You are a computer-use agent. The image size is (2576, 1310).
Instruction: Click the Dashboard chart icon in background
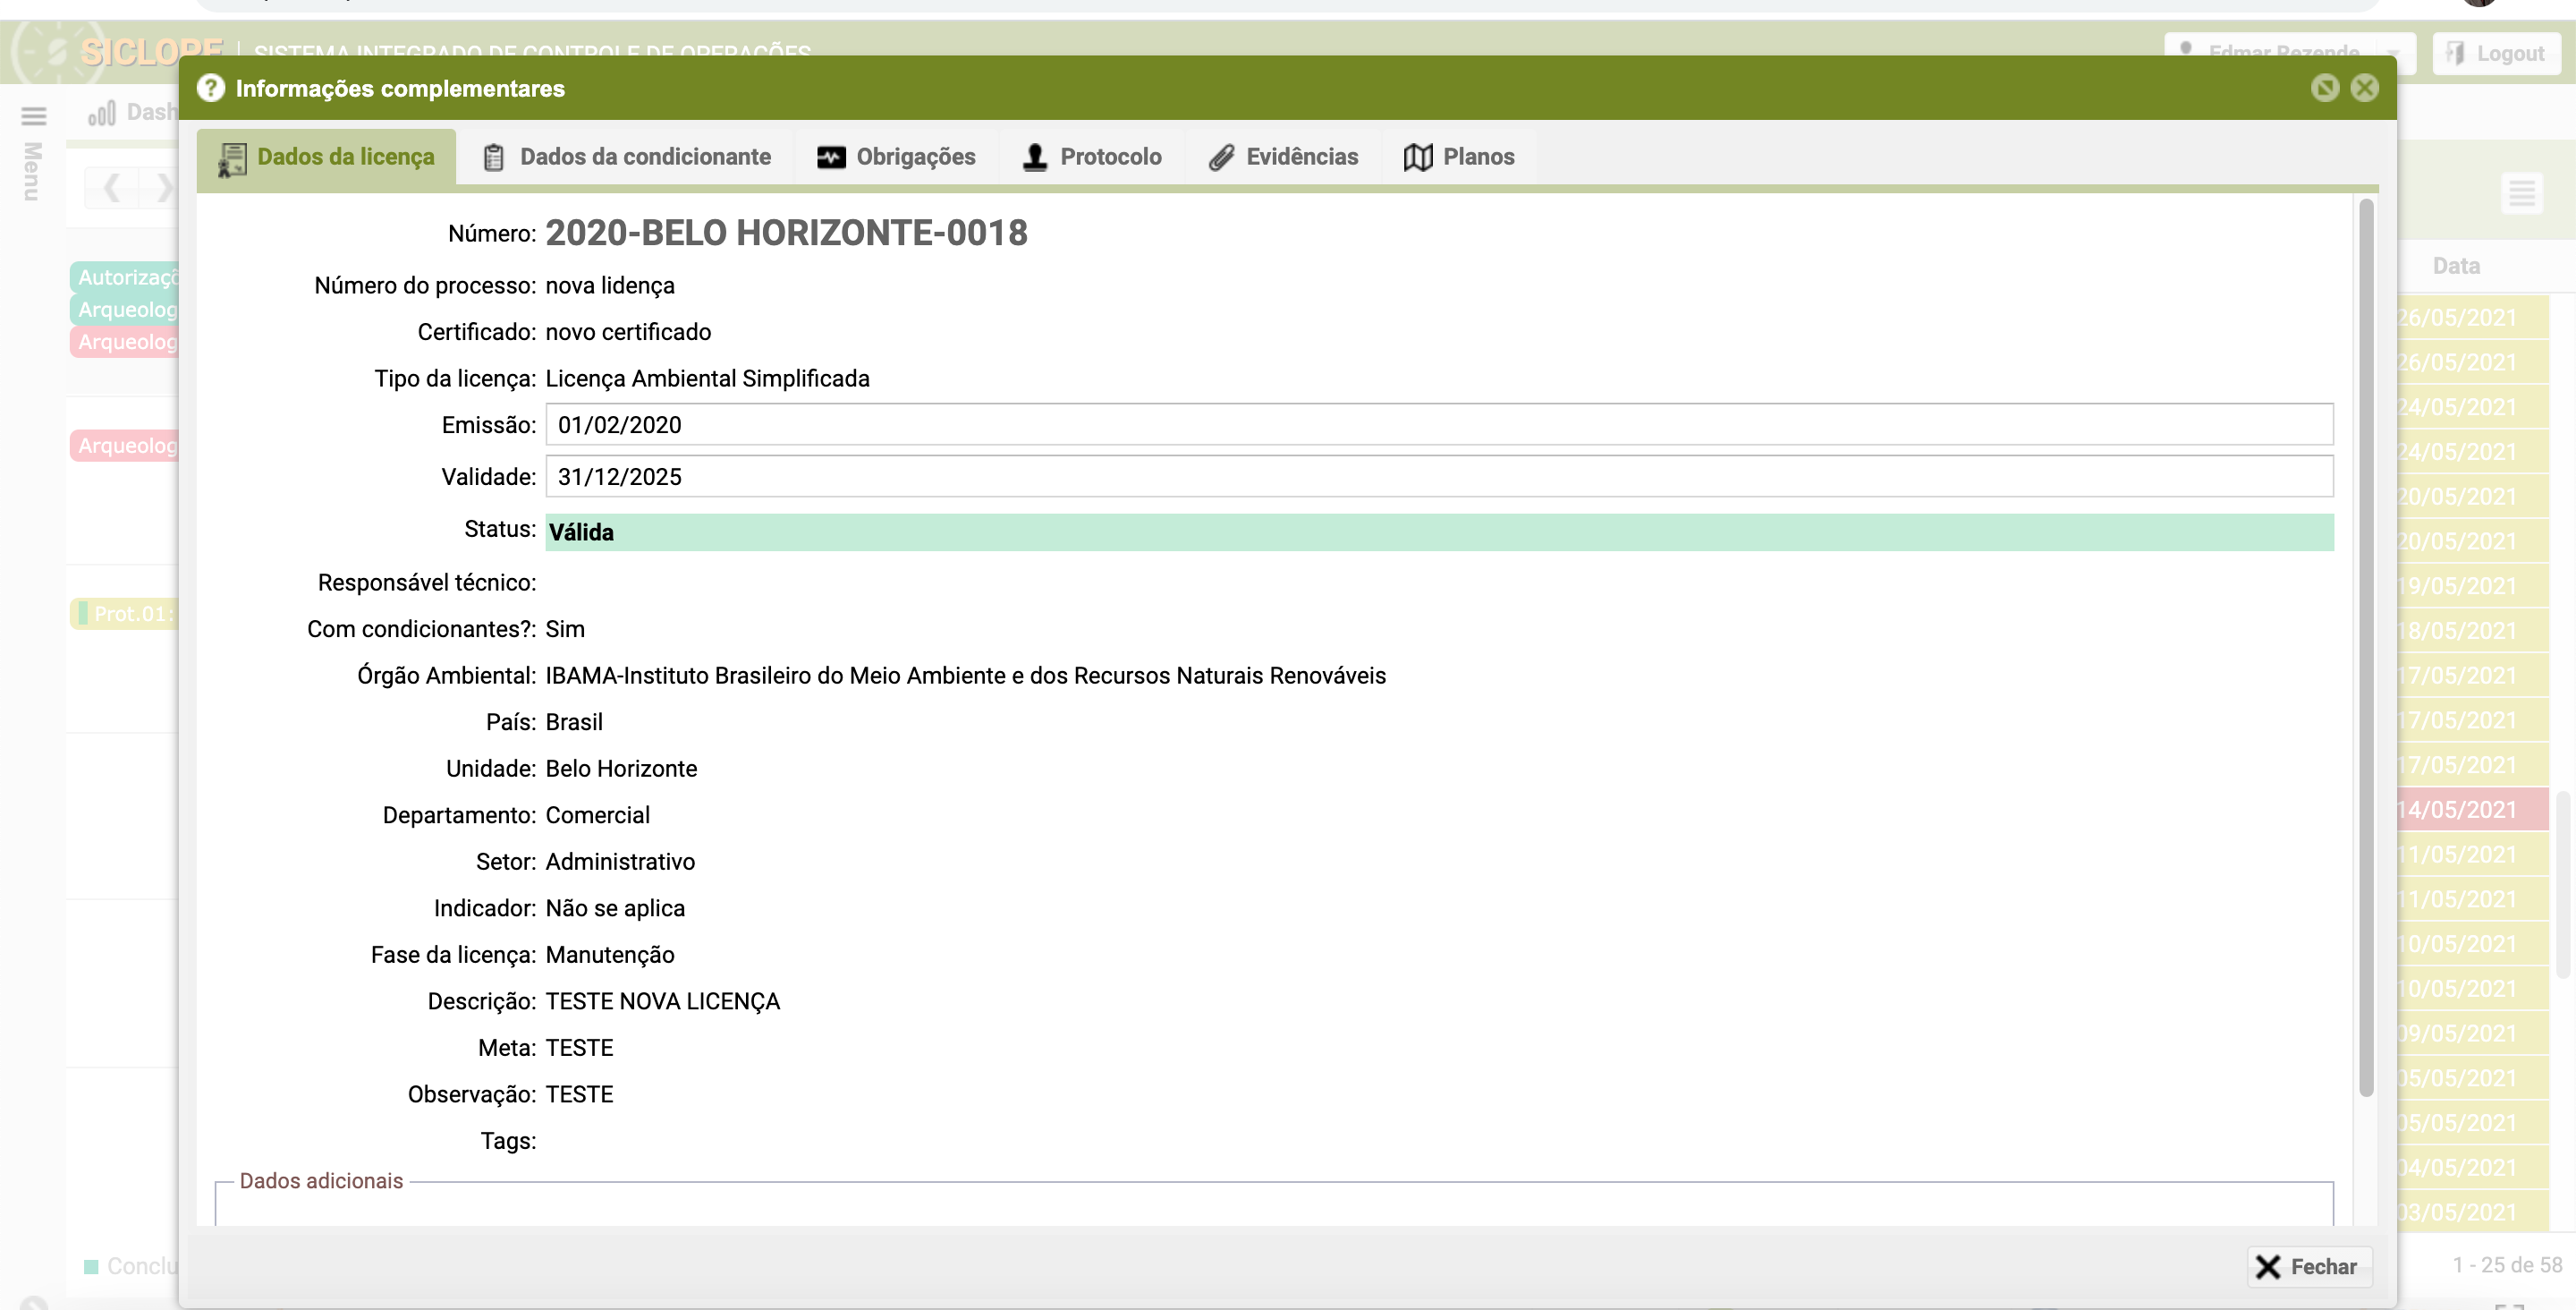pos(101,113)
